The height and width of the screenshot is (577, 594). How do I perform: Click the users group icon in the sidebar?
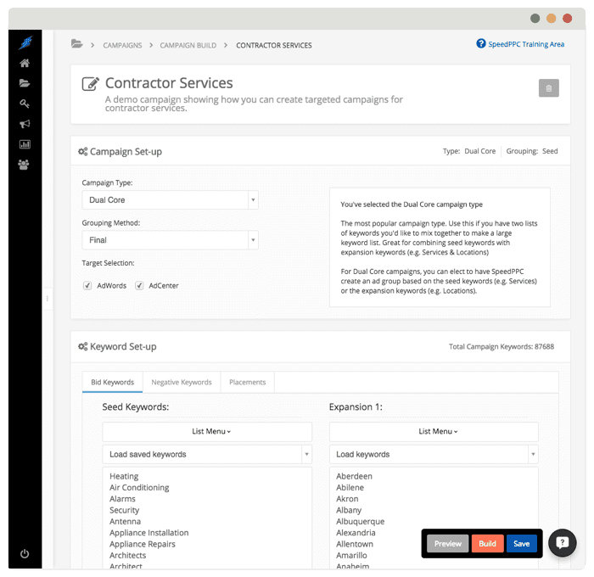point(25,165)
